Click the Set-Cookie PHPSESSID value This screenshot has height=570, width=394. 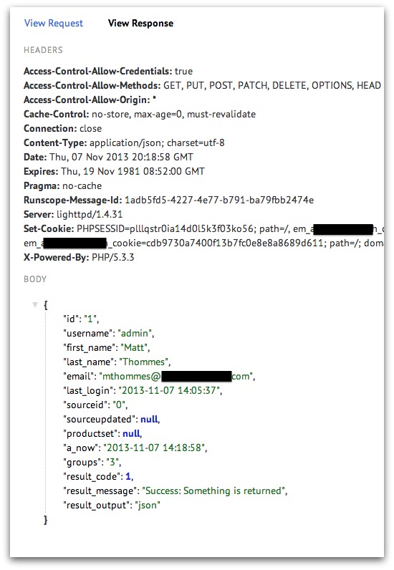165,228
